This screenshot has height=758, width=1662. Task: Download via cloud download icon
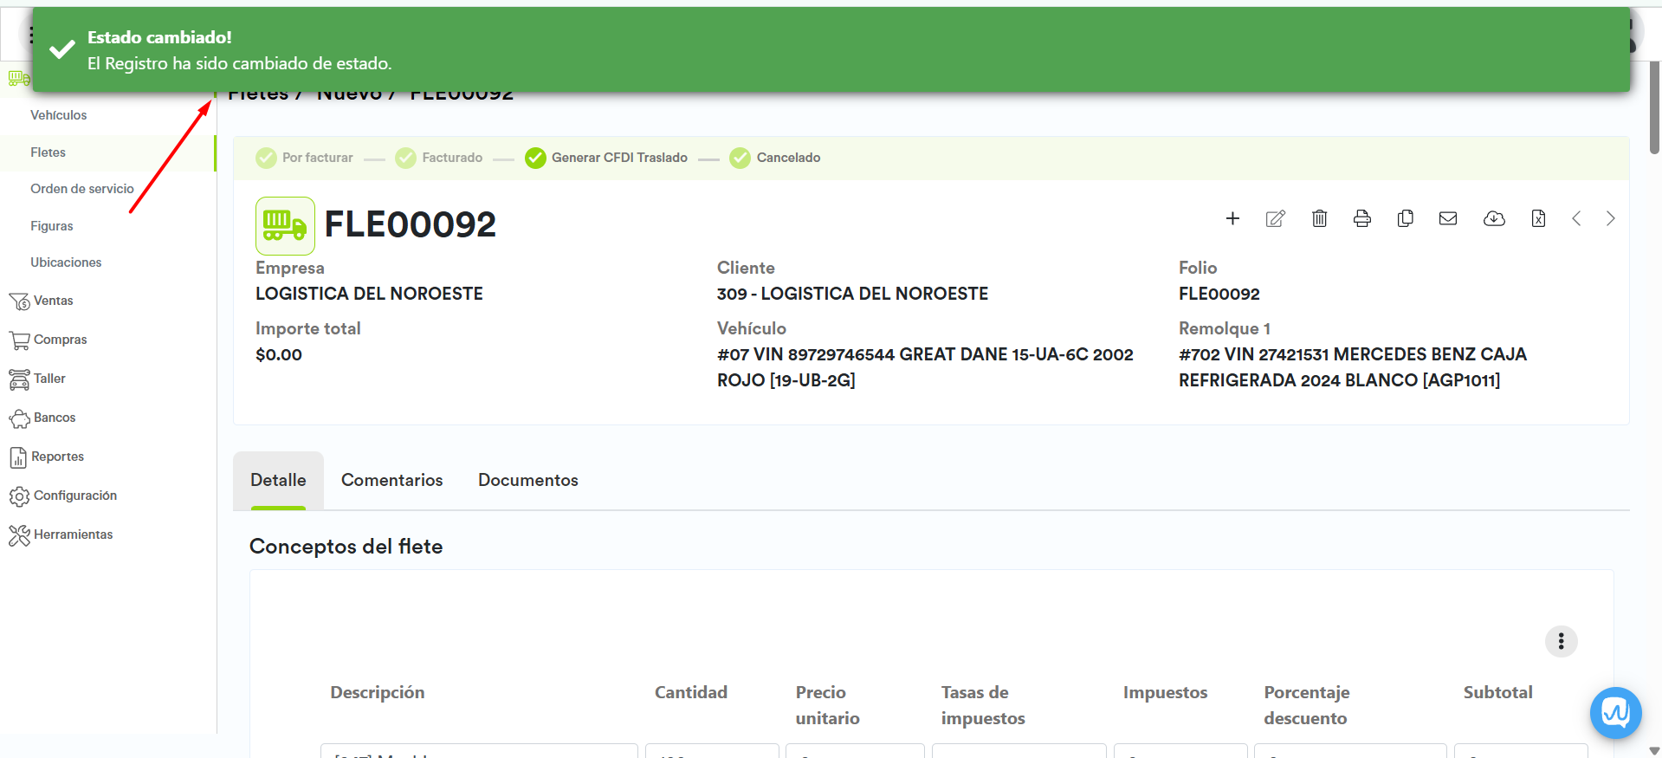(1494, 218)
